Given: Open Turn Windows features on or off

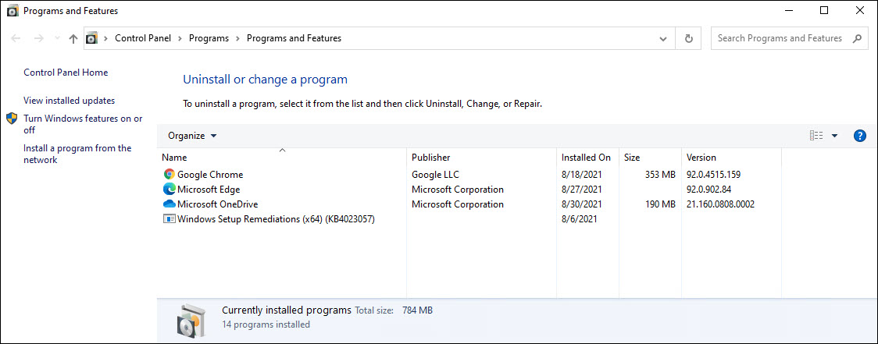Looking at the screenshot, I should (x=83, y=124).
